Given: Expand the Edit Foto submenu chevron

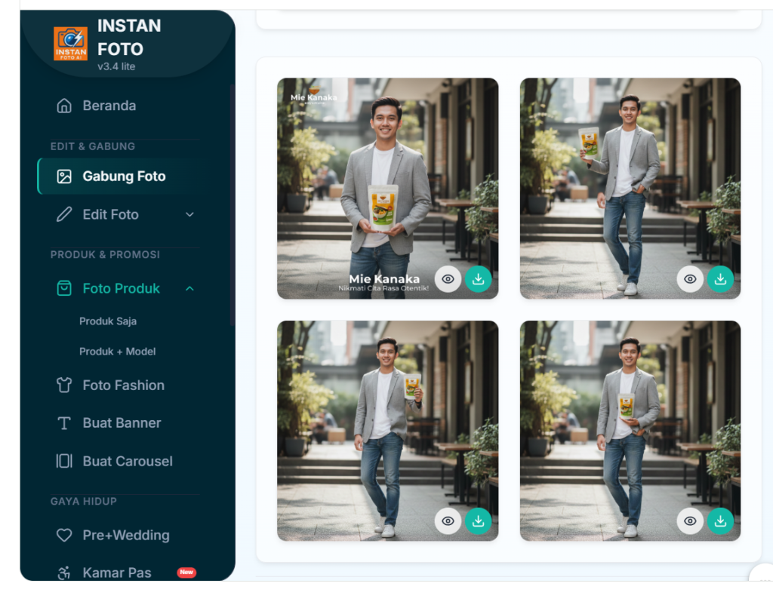Looking at the screenshot, I should 189,215.
